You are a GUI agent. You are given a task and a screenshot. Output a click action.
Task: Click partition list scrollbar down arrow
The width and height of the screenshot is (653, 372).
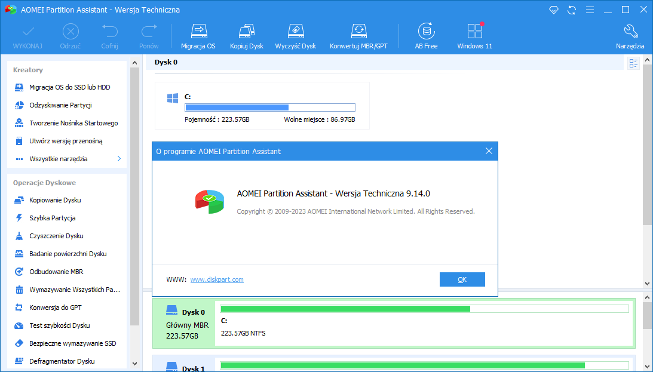point(647,284)
